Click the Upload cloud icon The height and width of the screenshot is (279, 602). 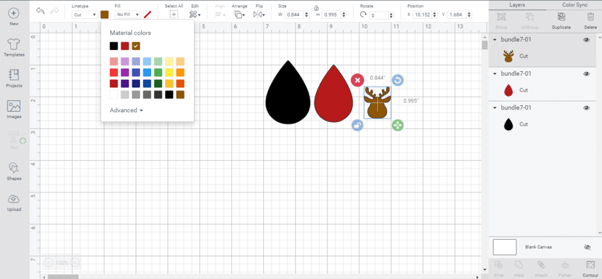14,200
